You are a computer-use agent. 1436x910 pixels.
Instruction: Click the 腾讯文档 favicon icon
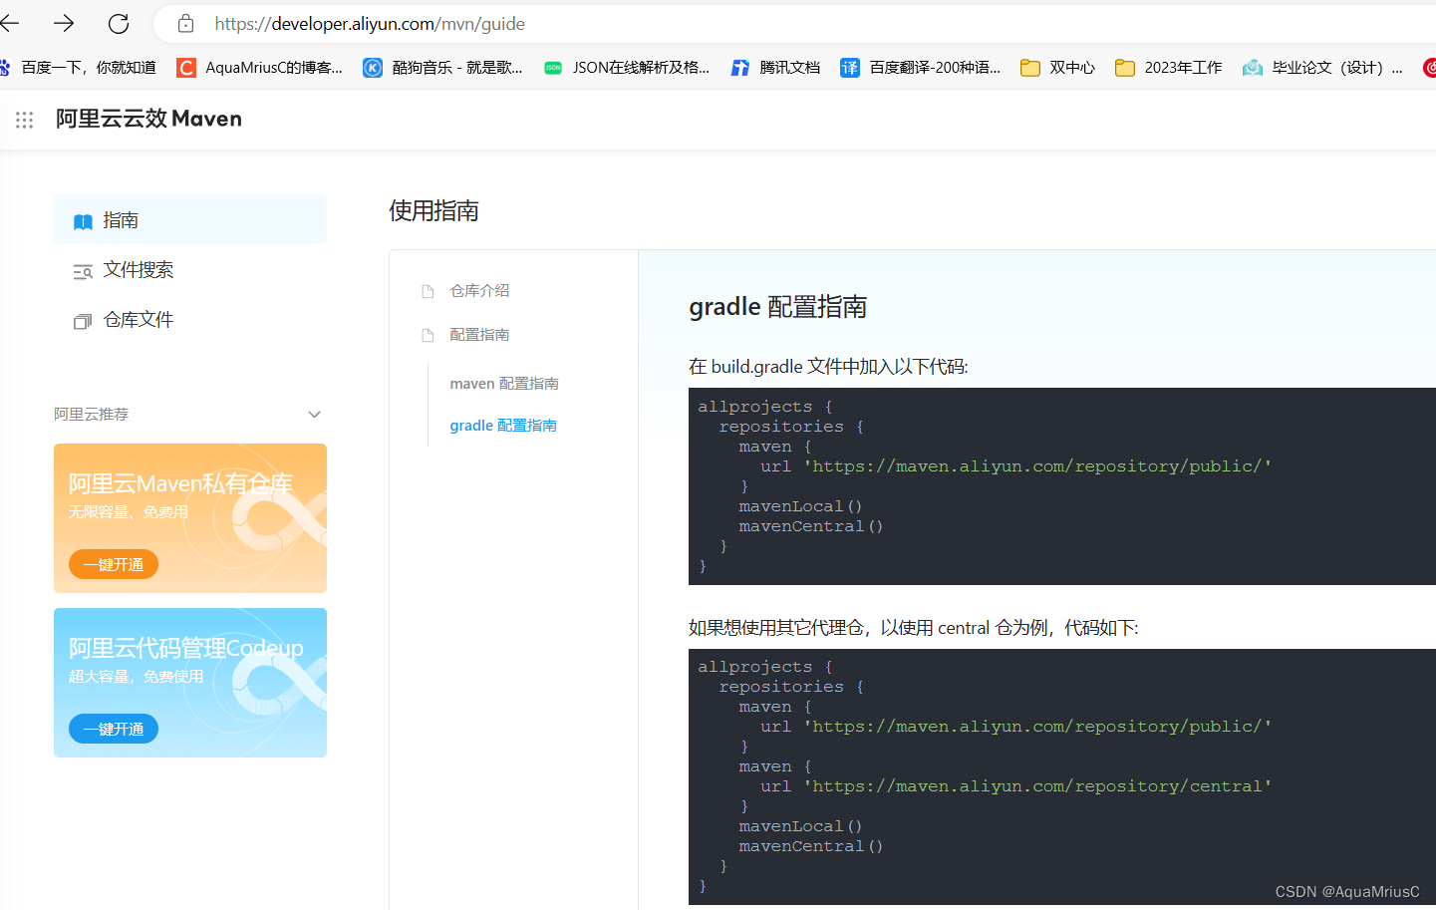[740, 67]
